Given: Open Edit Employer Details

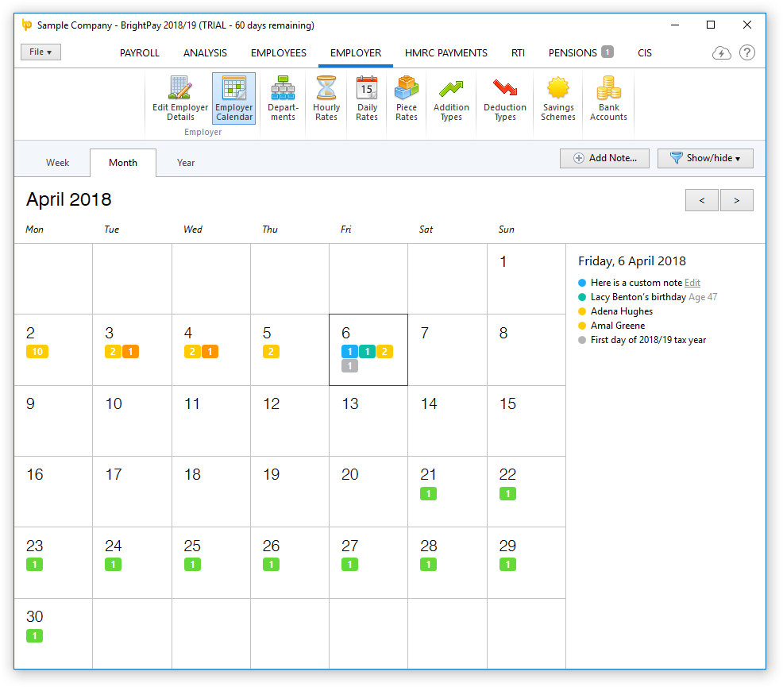Looking at the screenshot, I should 179,98.
